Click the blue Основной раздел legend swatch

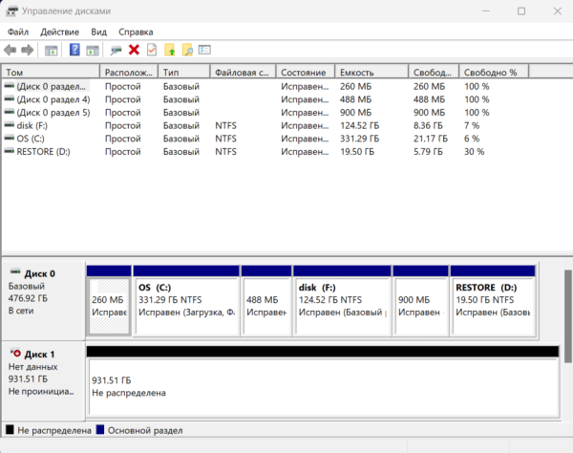(x=100, y=431)
